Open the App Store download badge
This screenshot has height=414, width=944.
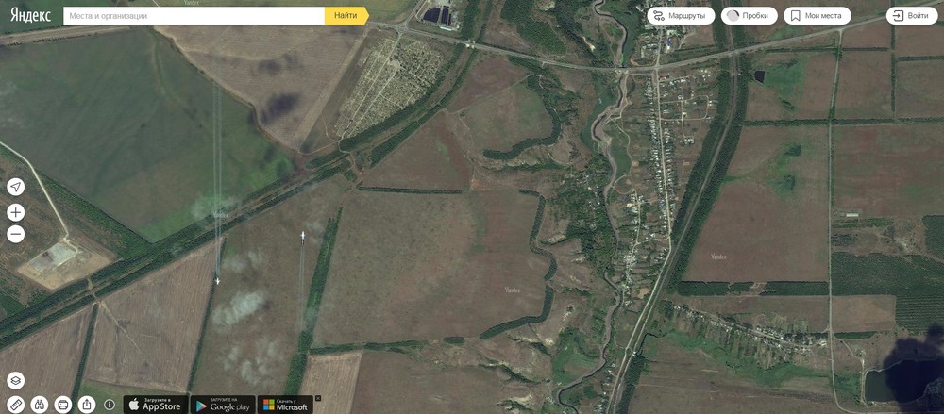point(156,405)
